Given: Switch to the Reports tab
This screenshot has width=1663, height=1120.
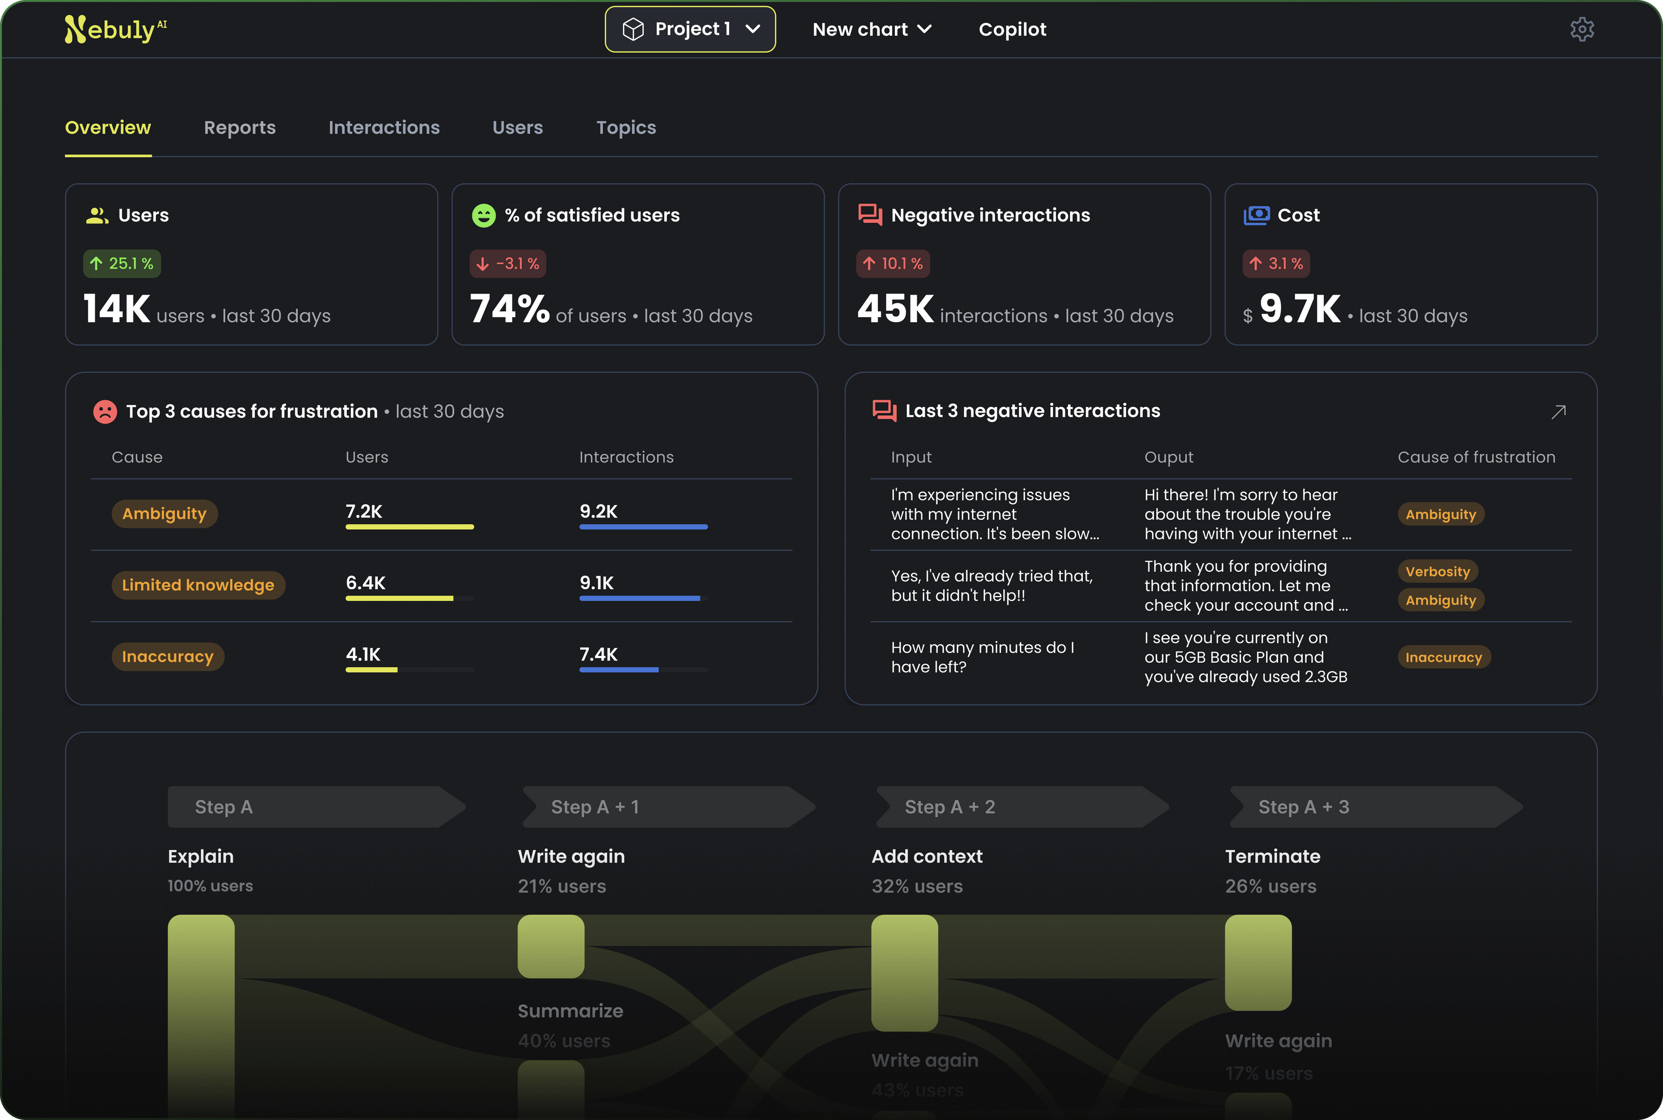Looking at the screenshot, I should [239, 128].
